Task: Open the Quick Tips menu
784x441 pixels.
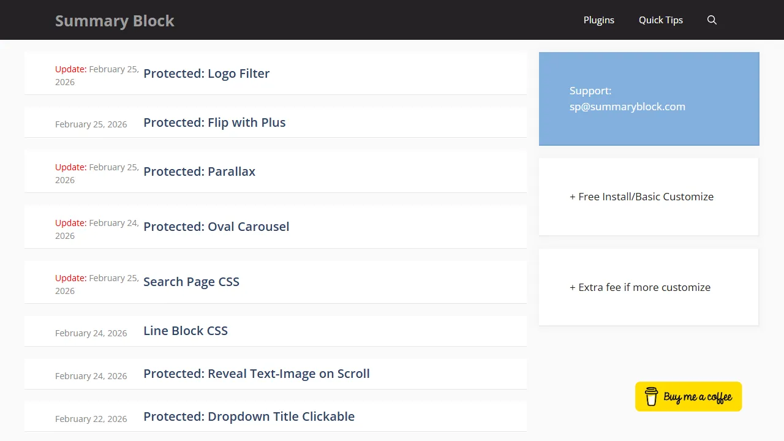Action: tap(660, 20)
